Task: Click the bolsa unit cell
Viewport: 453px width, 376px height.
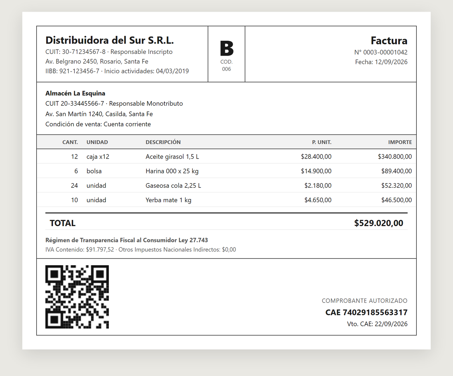Action: [x=94, y=171]
